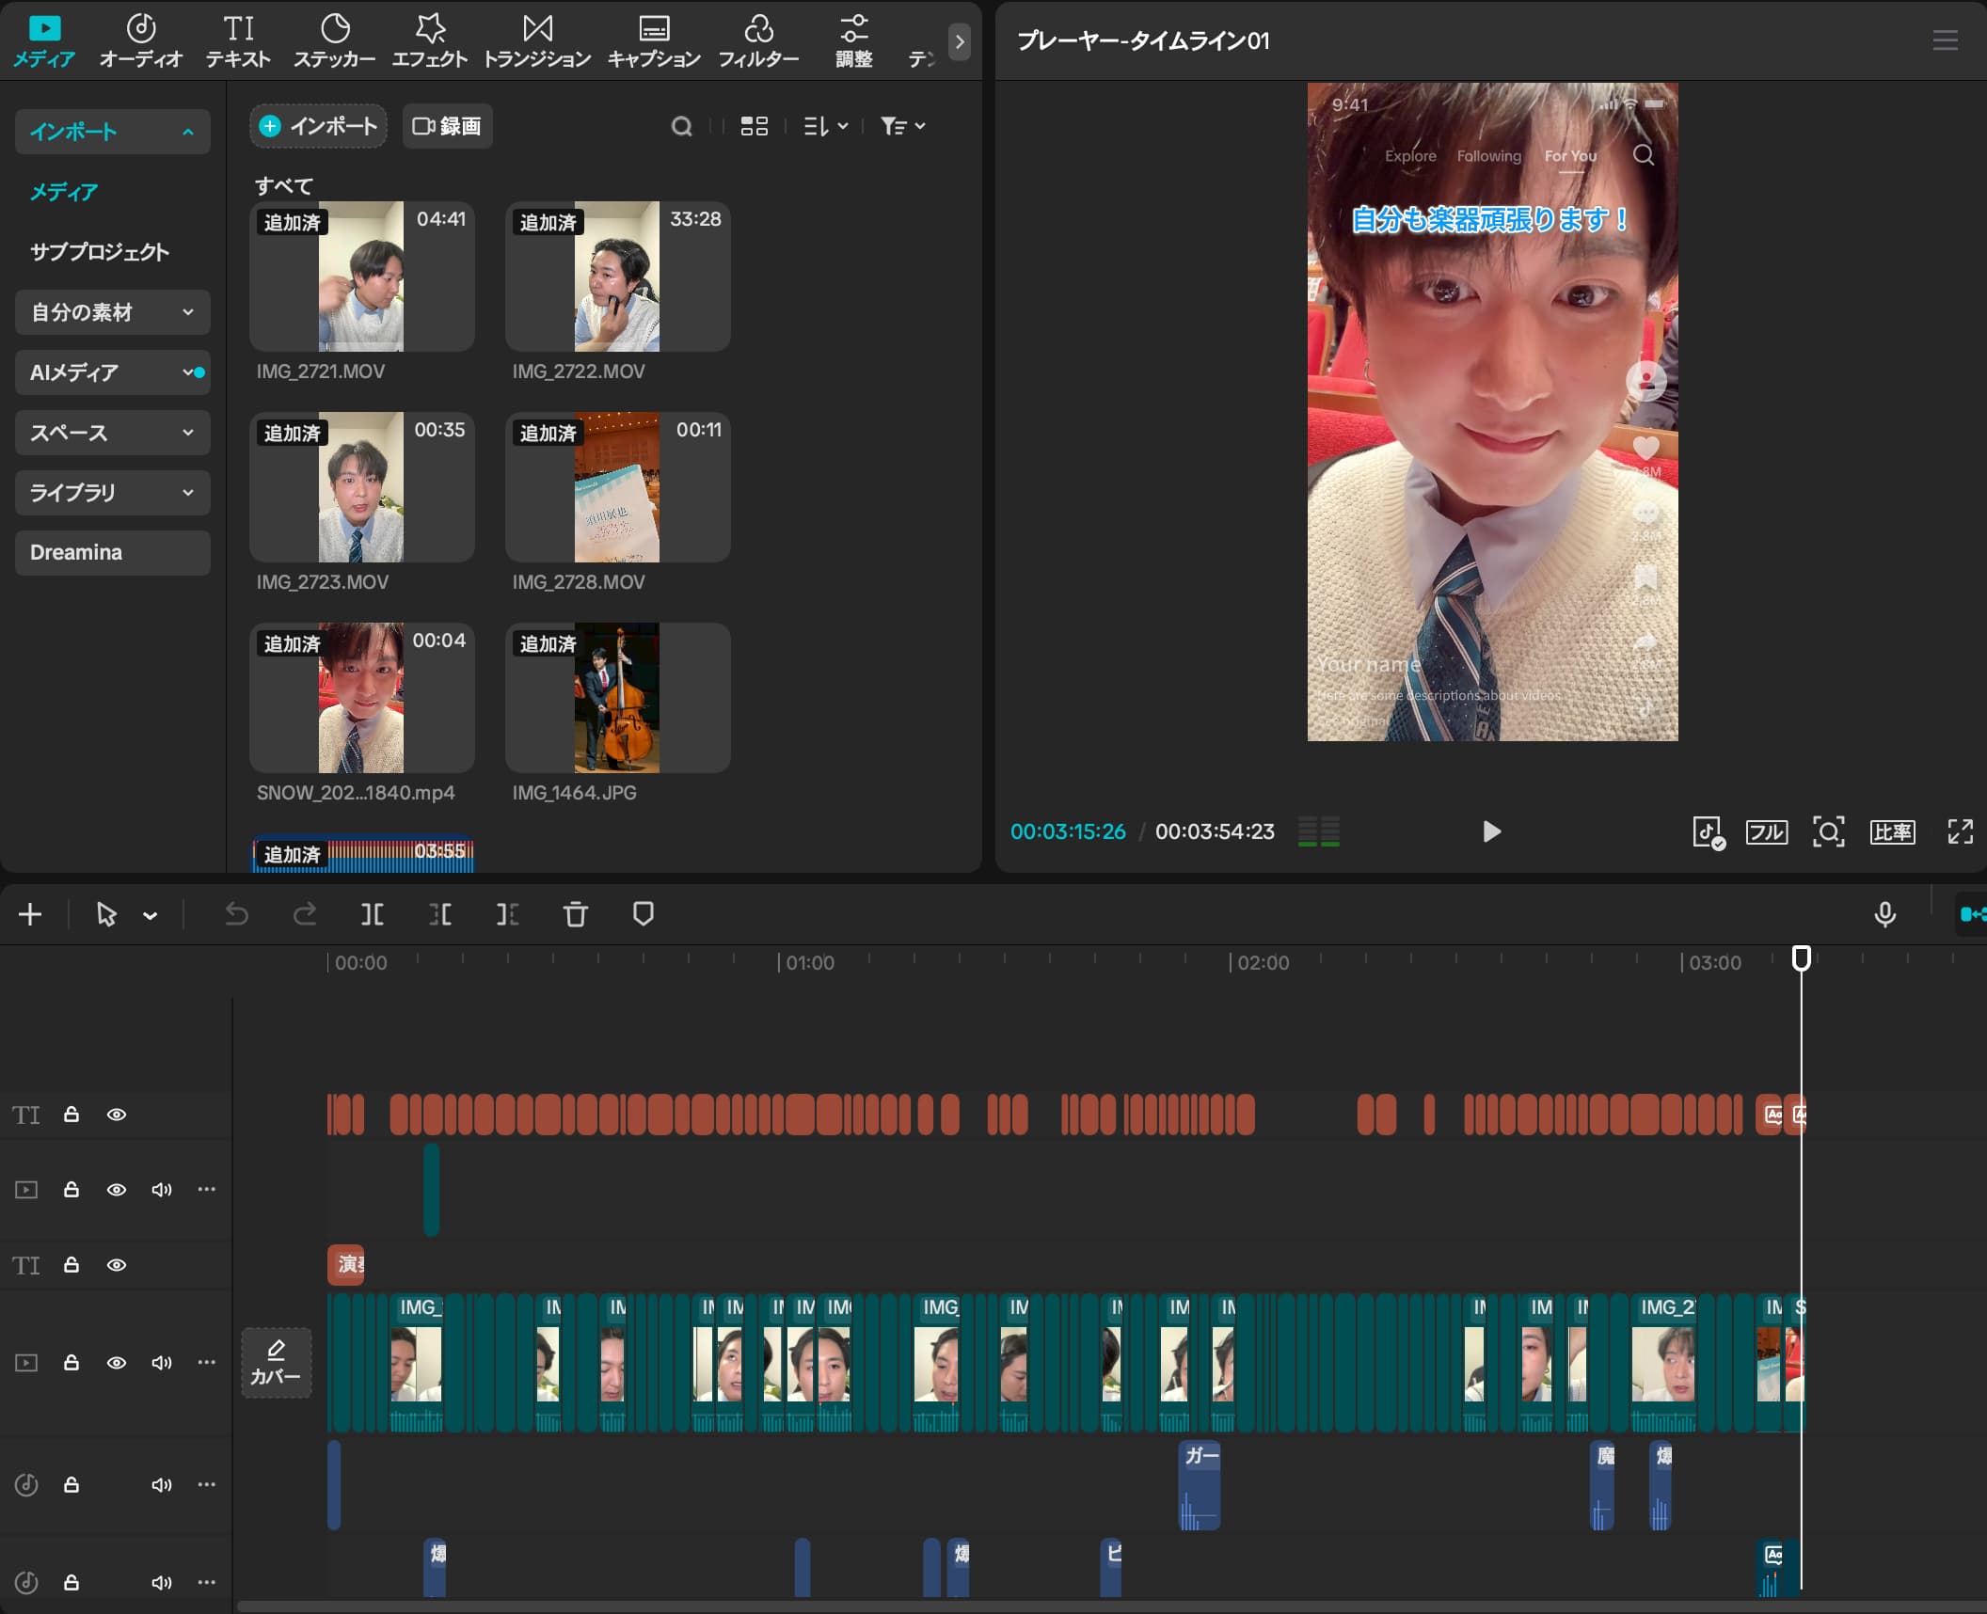Select サブプロジェクト in the sidebar
This screenshot has height=1614, width=1987.
point(100,252)
